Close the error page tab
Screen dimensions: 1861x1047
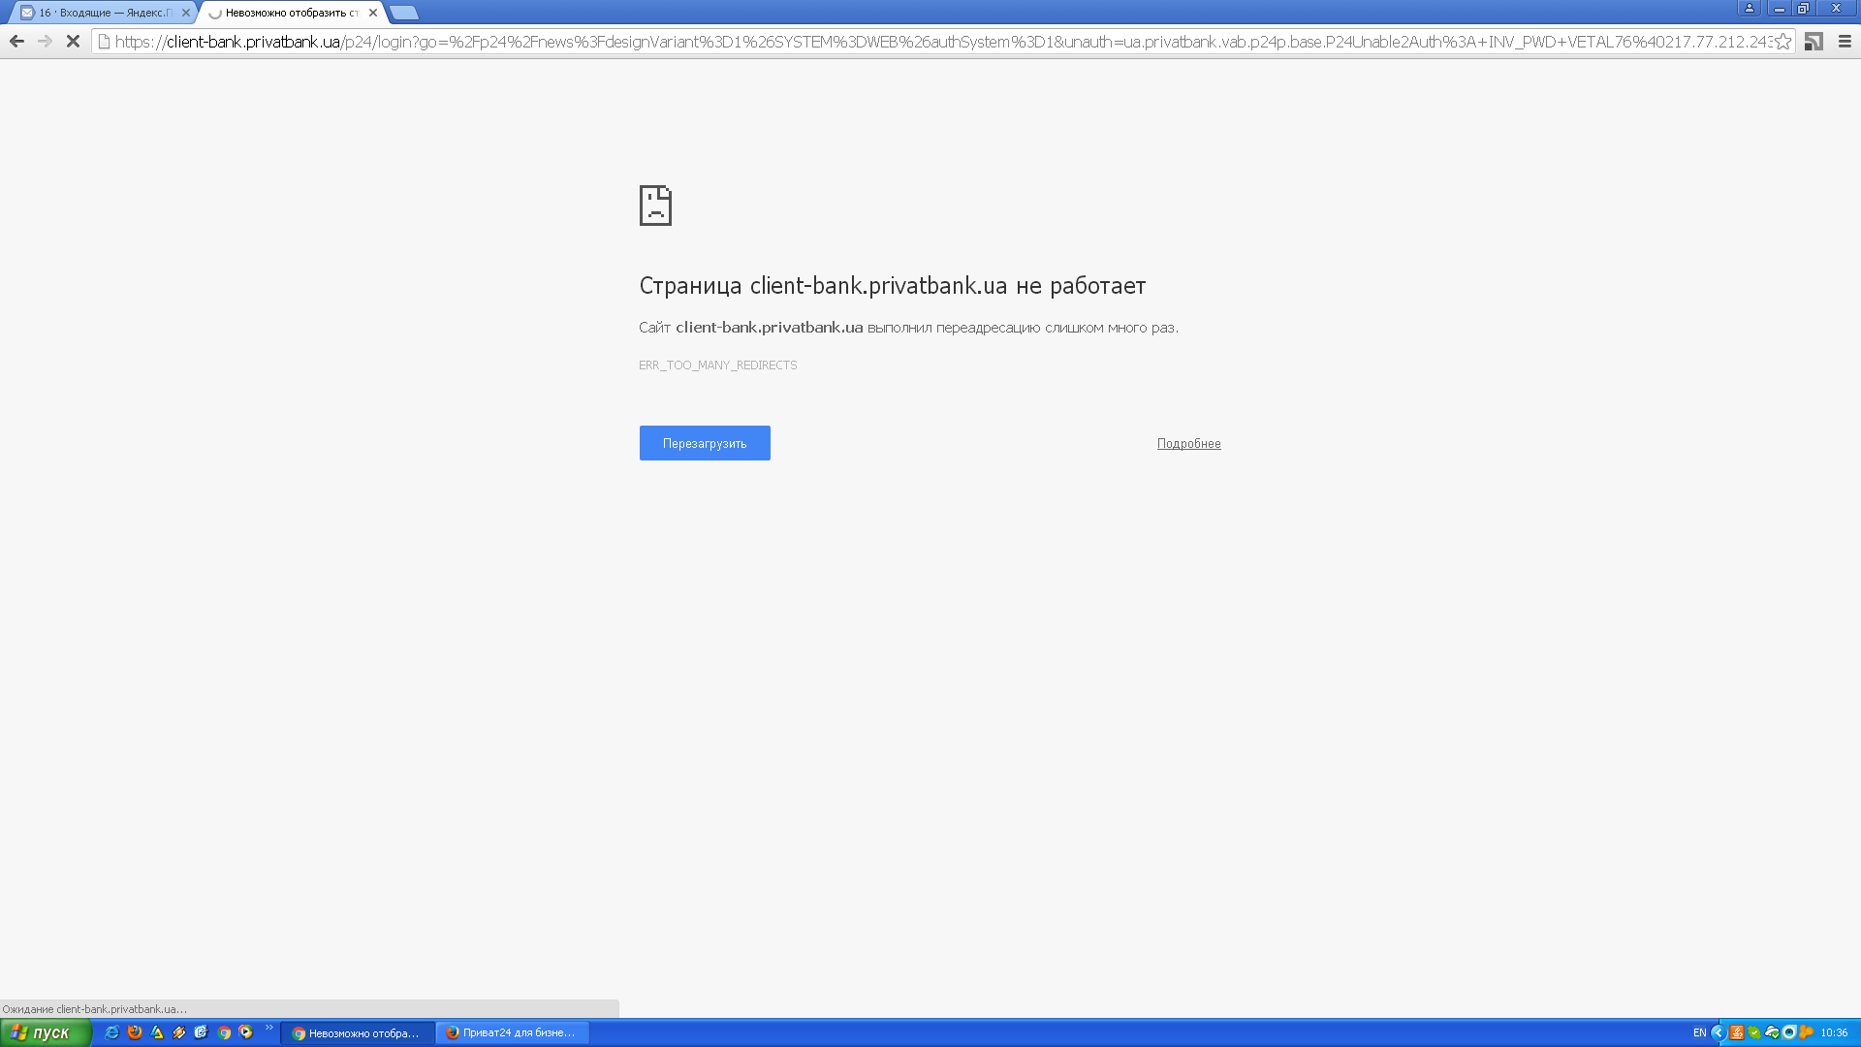[x=373, y=13]
